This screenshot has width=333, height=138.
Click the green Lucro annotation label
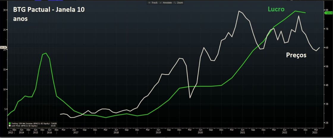click(x=276, y=10)
